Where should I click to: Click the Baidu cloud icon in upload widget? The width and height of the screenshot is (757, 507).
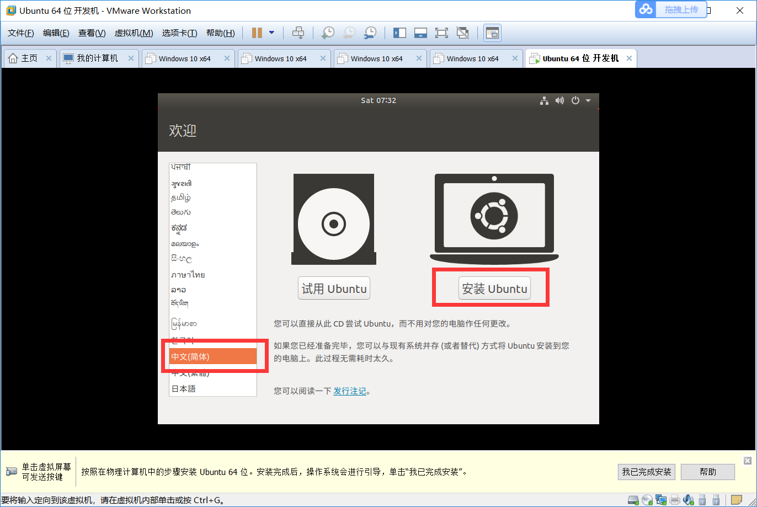click(646, 9)
